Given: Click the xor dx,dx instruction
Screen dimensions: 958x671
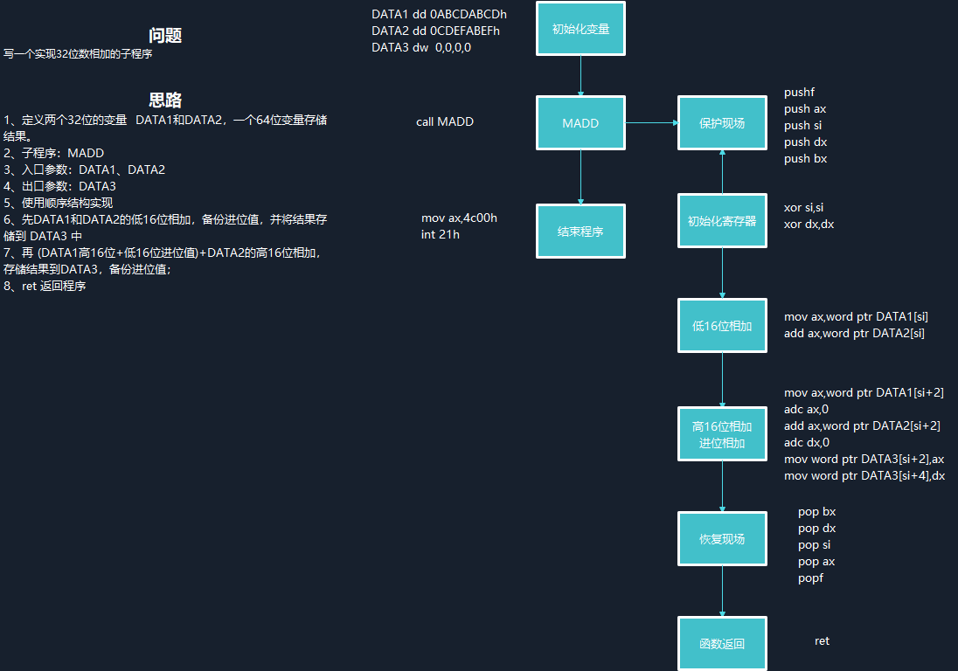Looking at the screenshot, I should [x=809, y=224].
